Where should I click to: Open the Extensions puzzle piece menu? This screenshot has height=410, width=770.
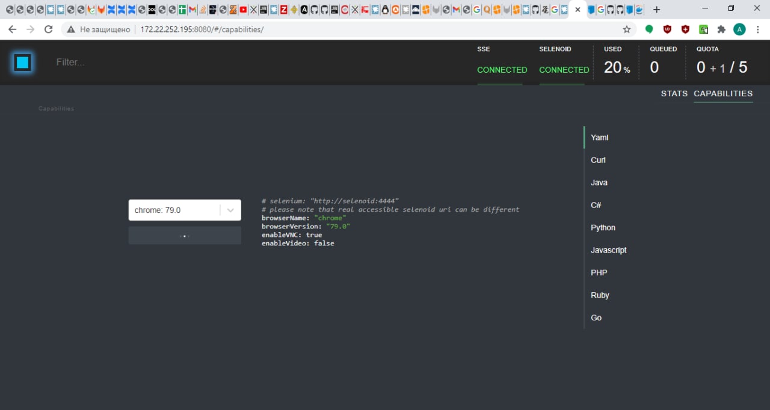pos(721,29)
